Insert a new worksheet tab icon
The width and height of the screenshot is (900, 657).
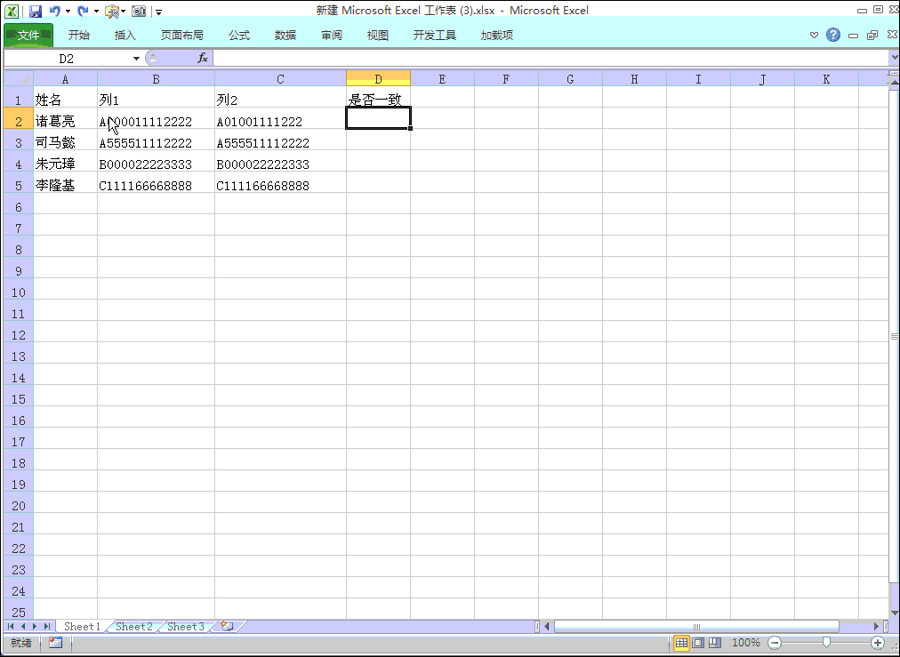(228, 627)
